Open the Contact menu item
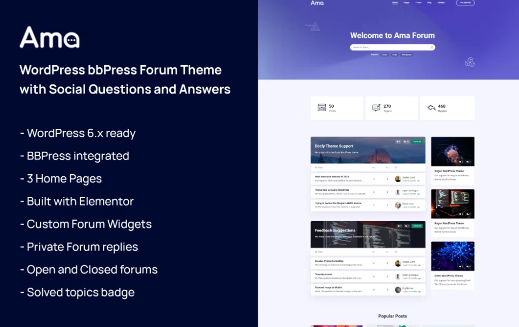The width and height of the screenshot is (519, 327). (x=441, y=3)
